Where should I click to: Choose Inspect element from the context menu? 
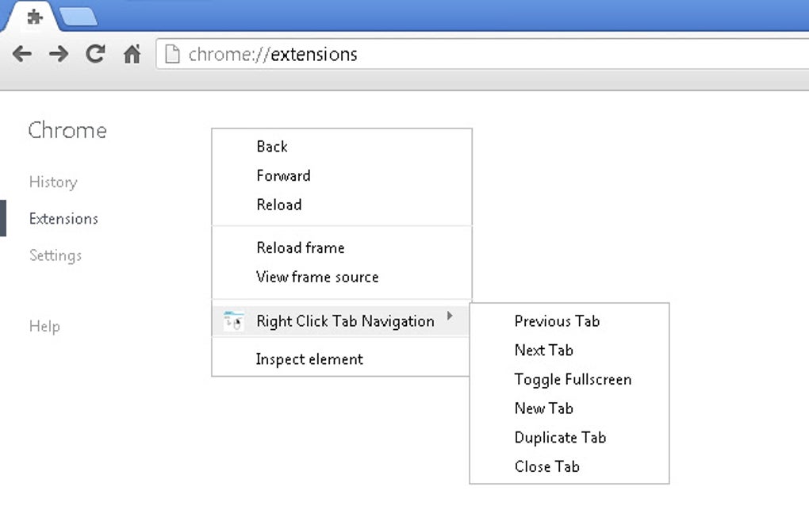click(309, 358)
